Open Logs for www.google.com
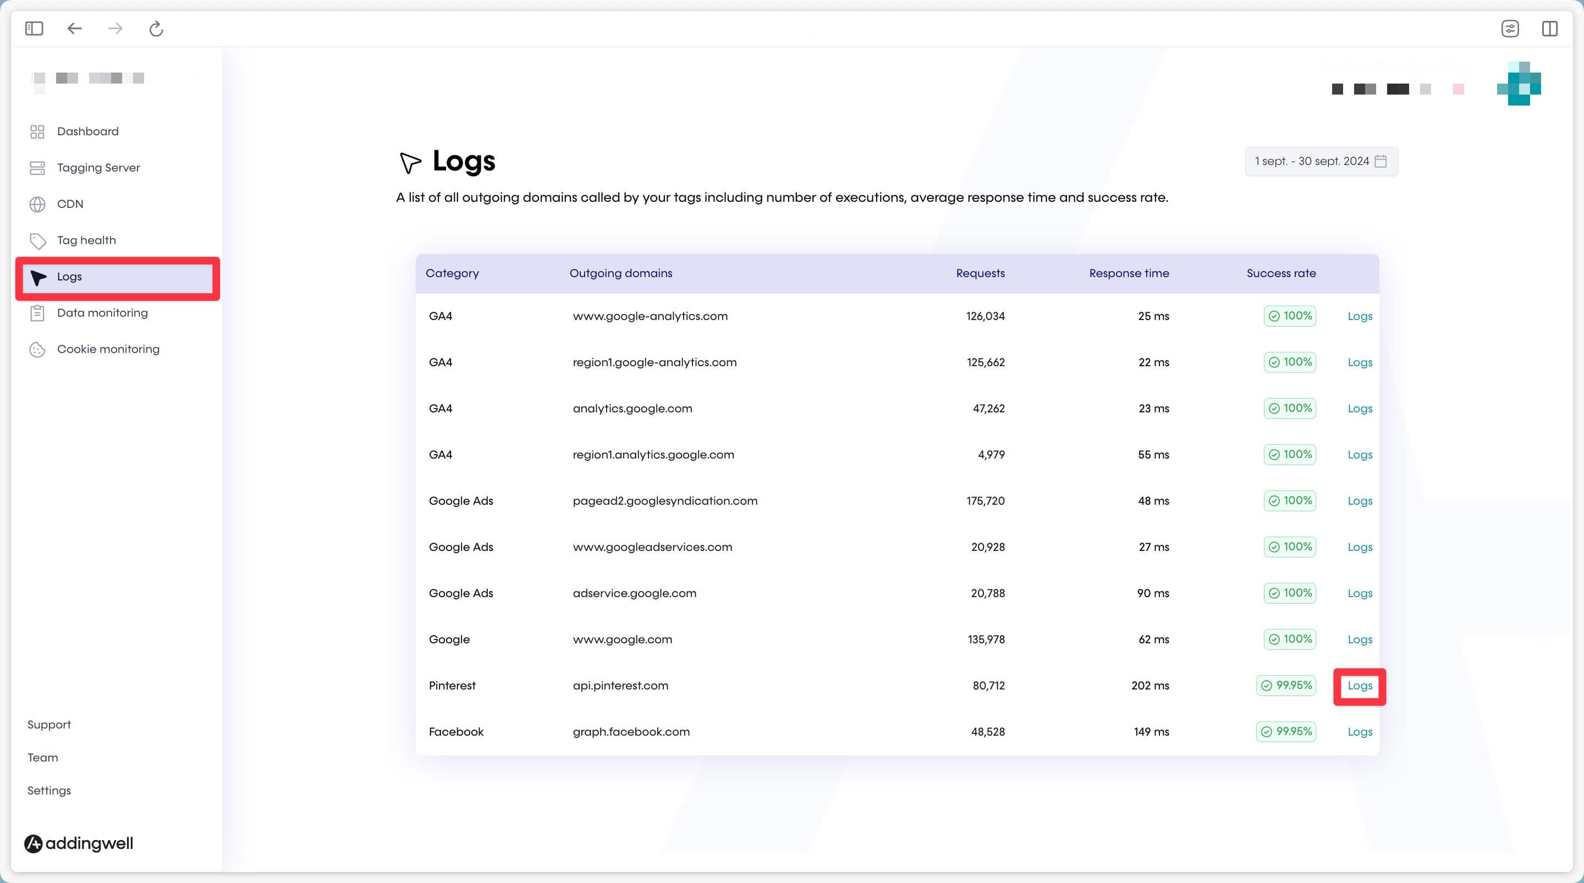 pyautogui.click(x=1360, y=639)
